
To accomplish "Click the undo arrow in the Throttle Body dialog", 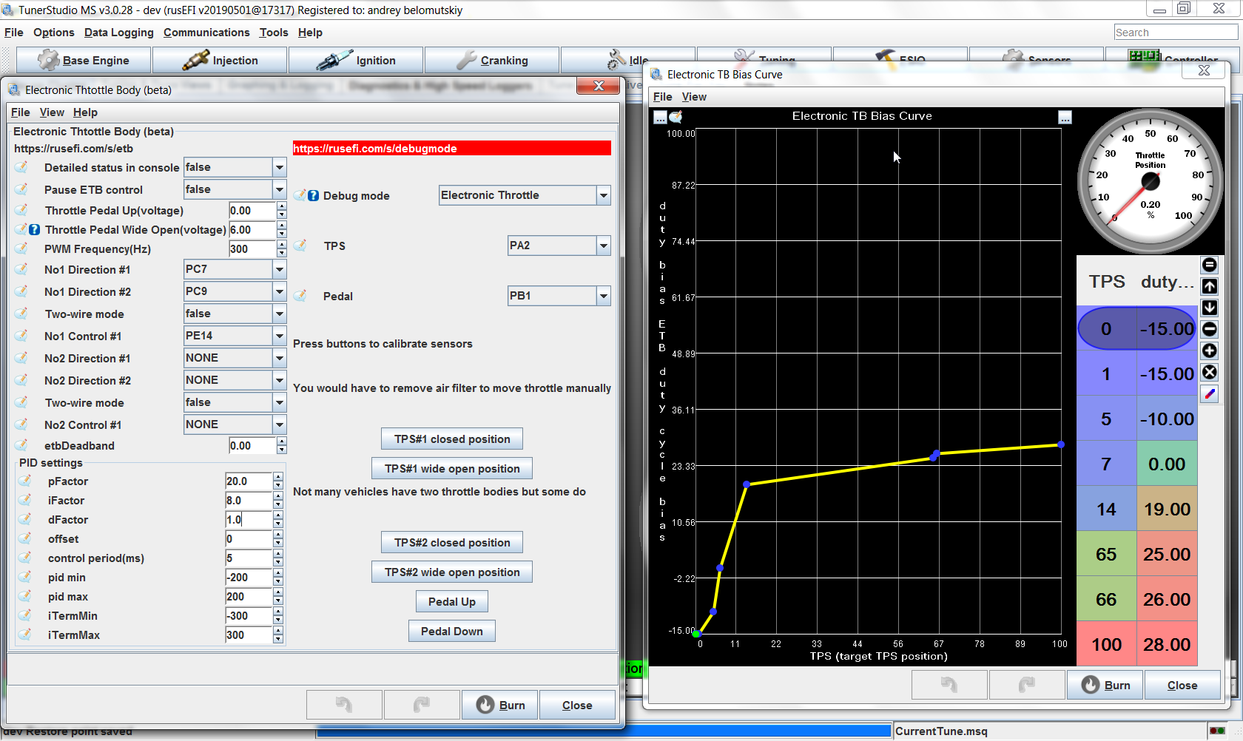I will click(344, 705).
